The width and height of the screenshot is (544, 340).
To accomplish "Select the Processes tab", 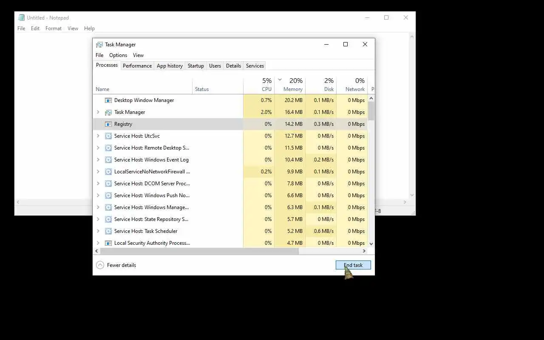I will point(107,65).
